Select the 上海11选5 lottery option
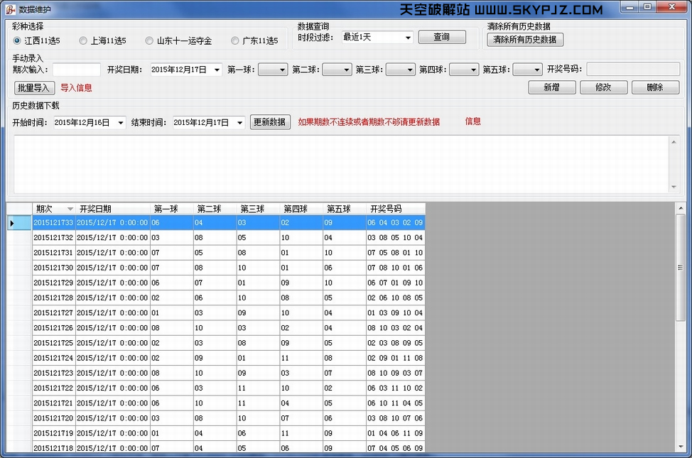 [83, 41]
